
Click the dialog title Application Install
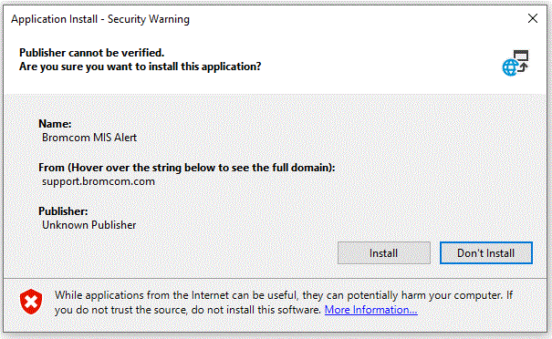click(x=54, y=19)
